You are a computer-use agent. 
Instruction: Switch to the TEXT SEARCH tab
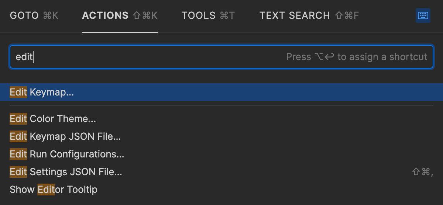[295, 15]
